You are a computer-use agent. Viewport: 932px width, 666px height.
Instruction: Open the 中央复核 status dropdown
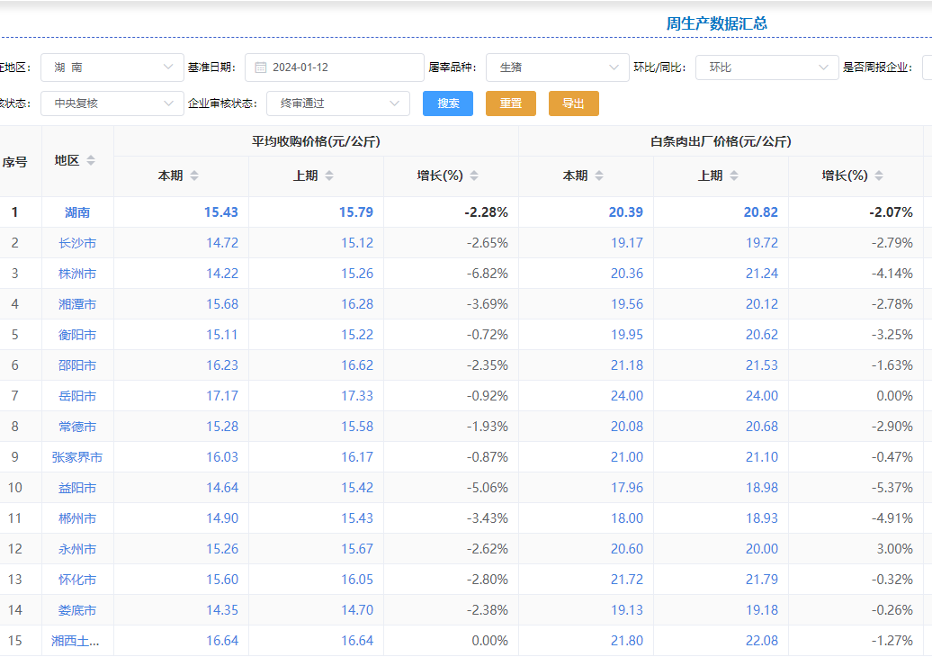click(112, 103)
